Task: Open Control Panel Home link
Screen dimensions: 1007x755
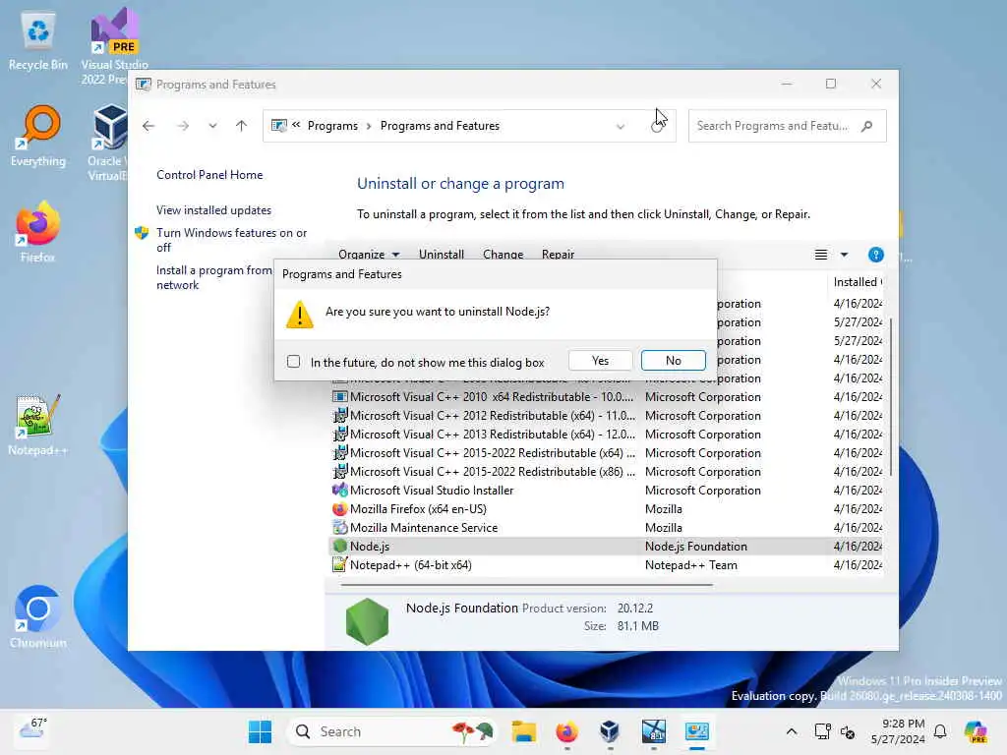Action: pyautogui.click(x=209, y=175)
